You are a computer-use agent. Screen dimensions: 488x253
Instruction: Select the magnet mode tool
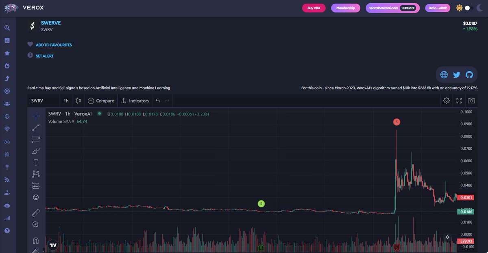36,240
